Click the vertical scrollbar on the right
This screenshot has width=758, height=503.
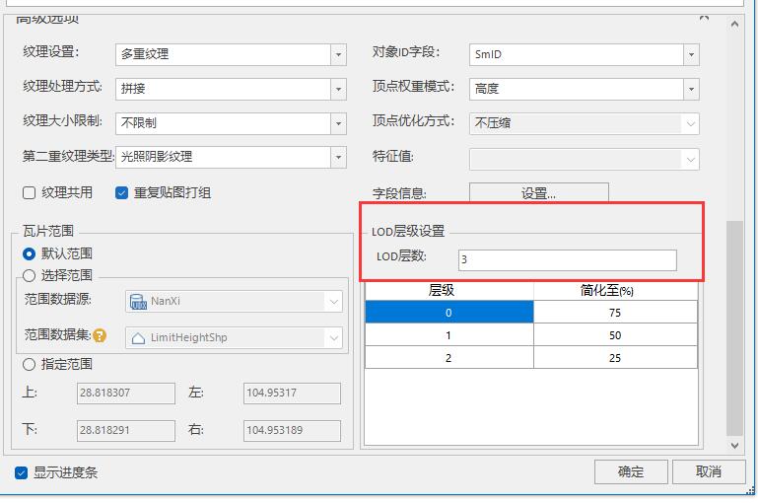tap(733, 325)
